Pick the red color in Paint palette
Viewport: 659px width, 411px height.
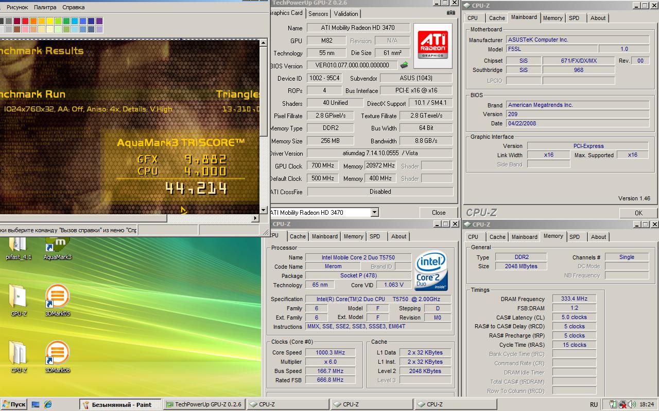(x=25, y=21)
